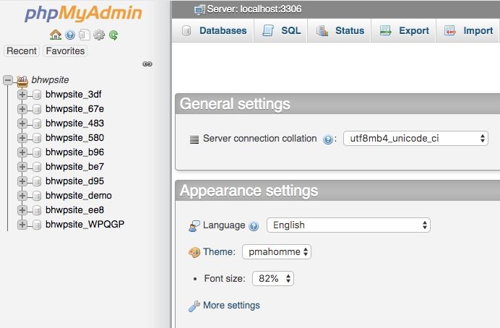The height and width of the screenshot is (328, 500).
Task: Click database icon beside bhwpsite_67e
Action: coord(37,109)
